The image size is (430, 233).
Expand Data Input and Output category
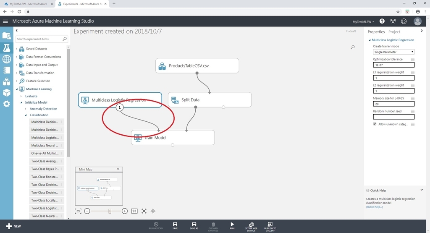pyautogui.click(x=16, y=65)
